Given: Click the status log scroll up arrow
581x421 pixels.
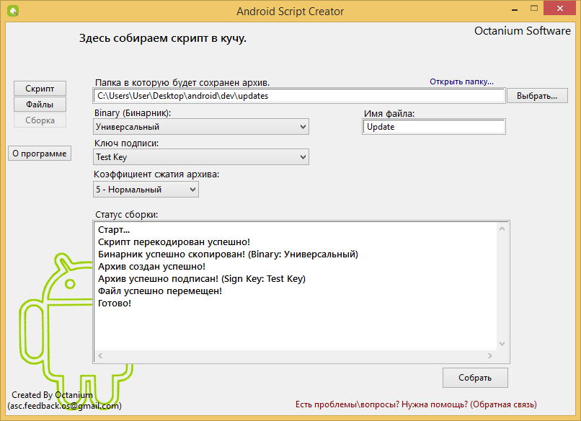Looking at the screenshot, I should click(x=502, y=229).
